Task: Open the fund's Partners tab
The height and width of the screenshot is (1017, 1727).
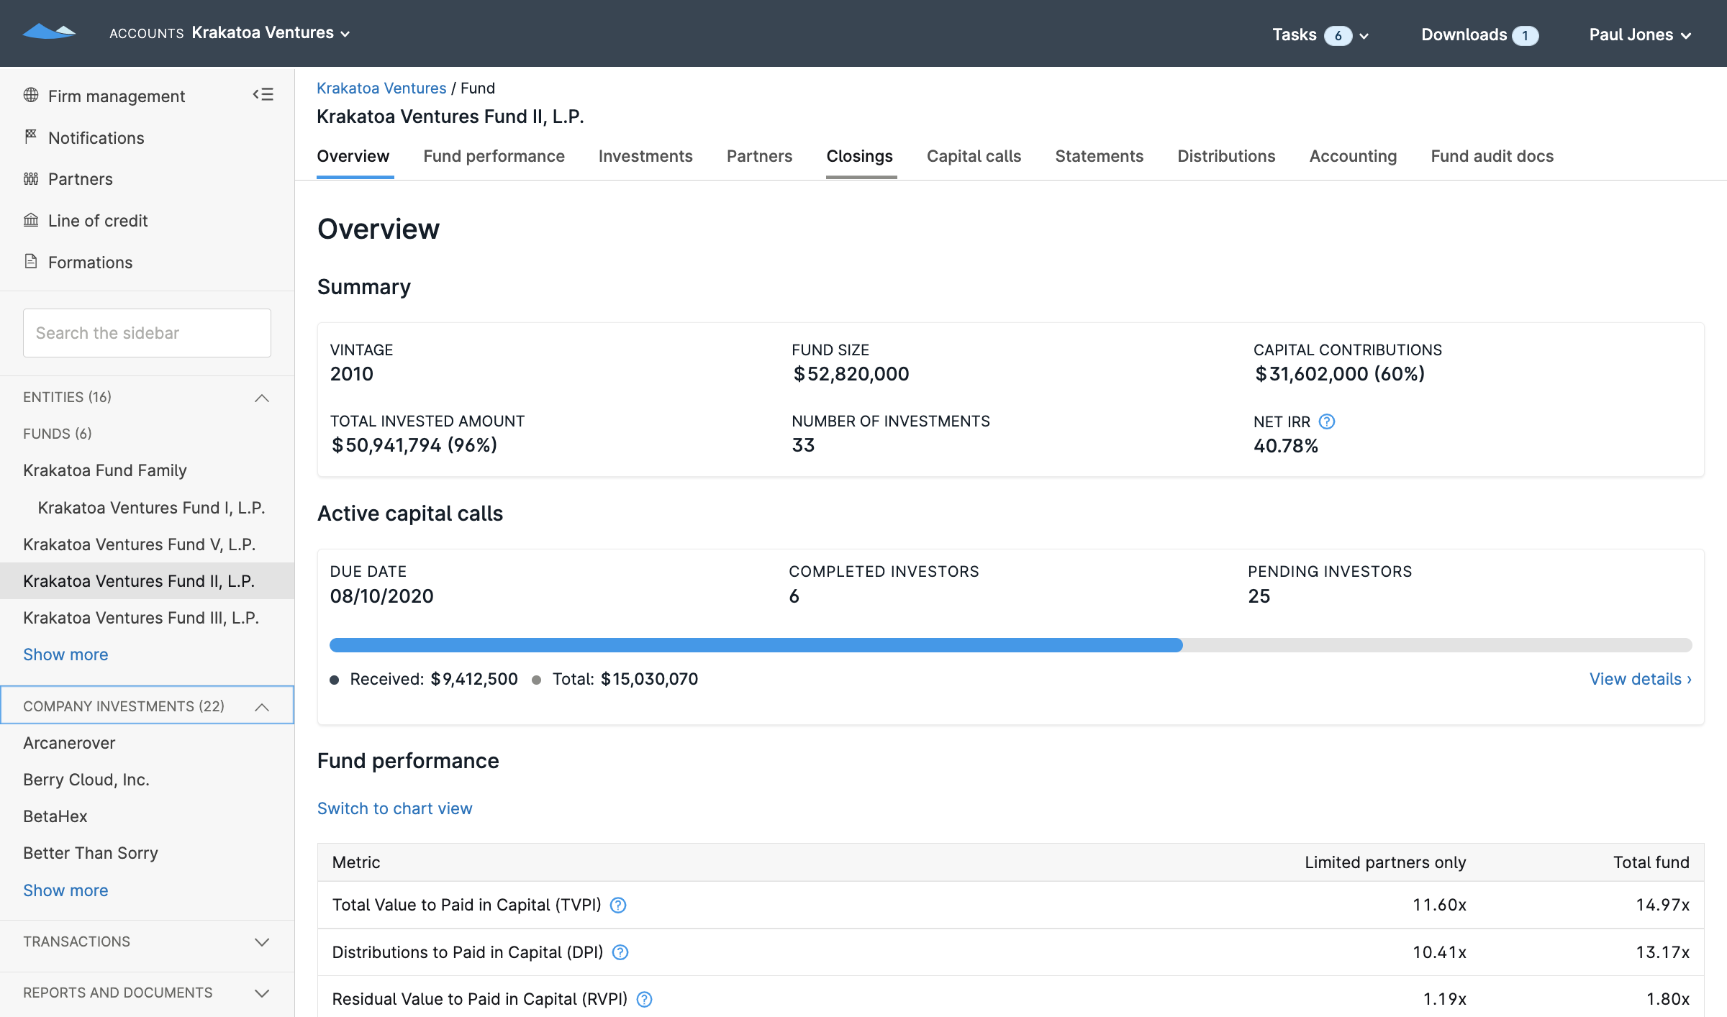Action: click(759, 156)
